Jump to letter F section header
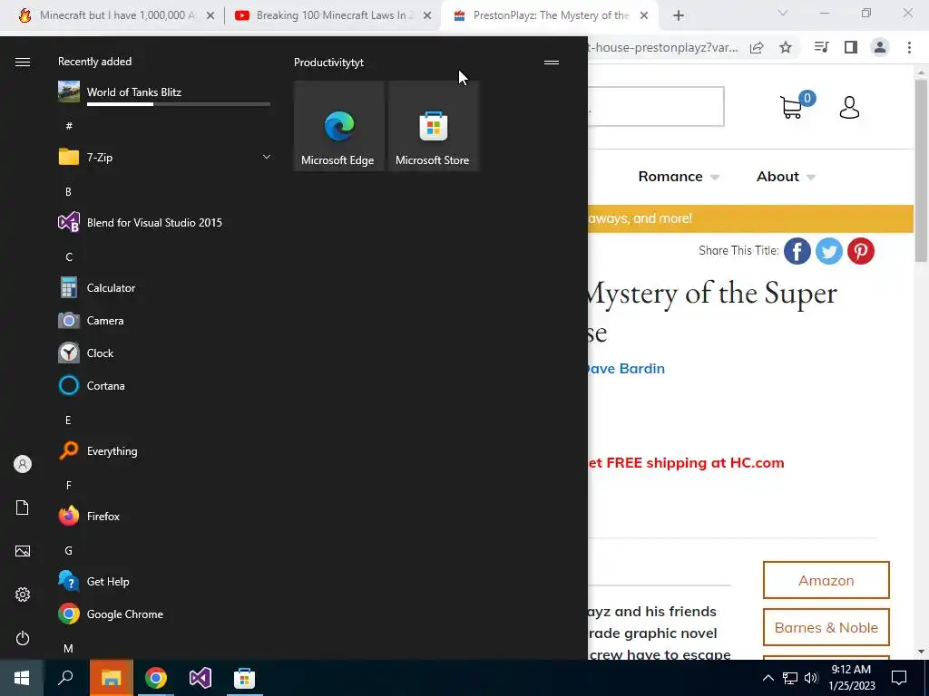 tap(68, 485)
